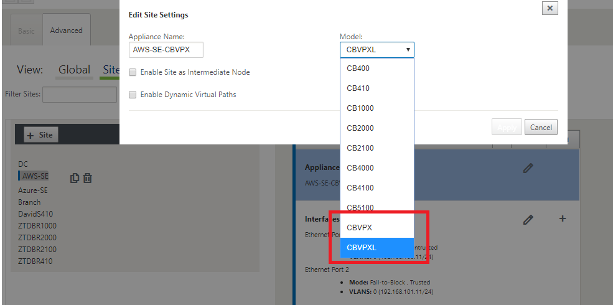
Task: Click the trash icon next to AWS-SE site
Action: (x=88, y=178)
